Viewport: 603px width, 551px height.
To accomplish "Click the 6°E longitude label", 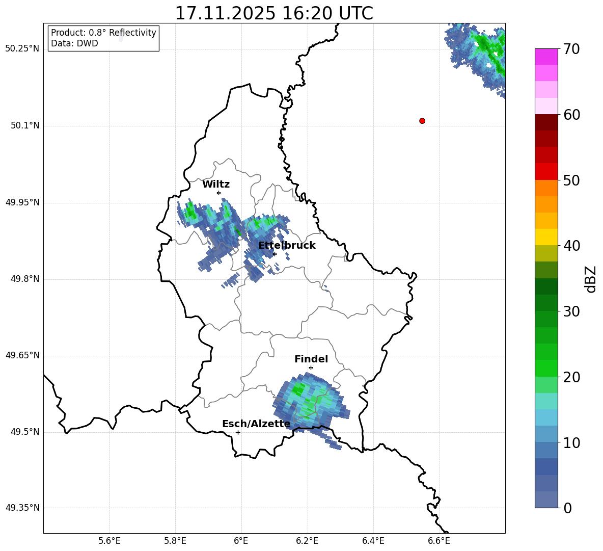I will coord(241,541).
